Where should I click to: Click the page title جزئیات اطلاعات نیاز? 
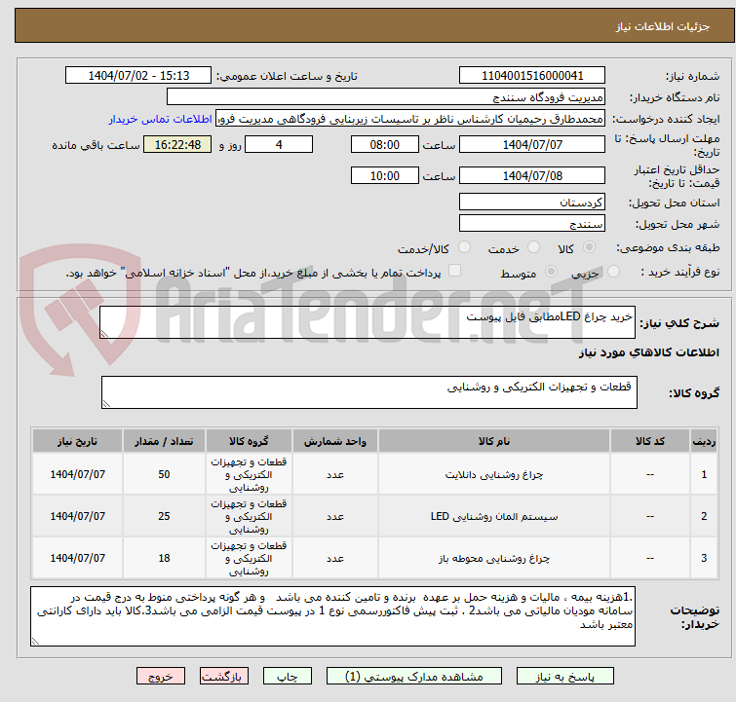point(662,26)
